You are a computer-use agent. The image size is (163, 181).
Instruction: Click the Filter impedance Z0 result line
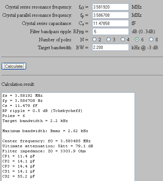tap(44, 151)
